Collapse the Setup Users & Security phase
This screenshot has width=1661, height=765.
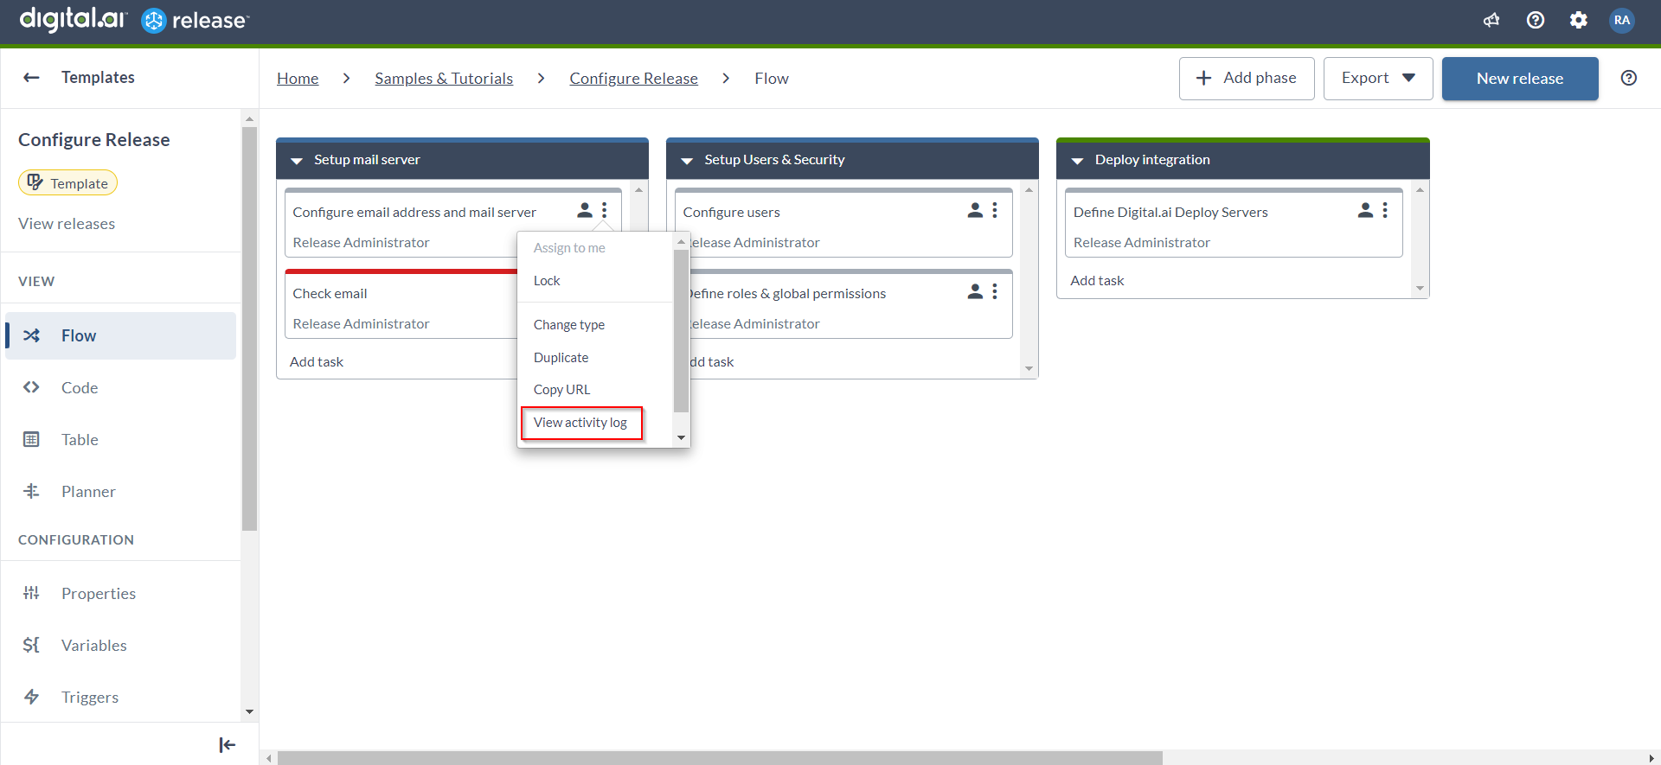click(x=687, y=161)
